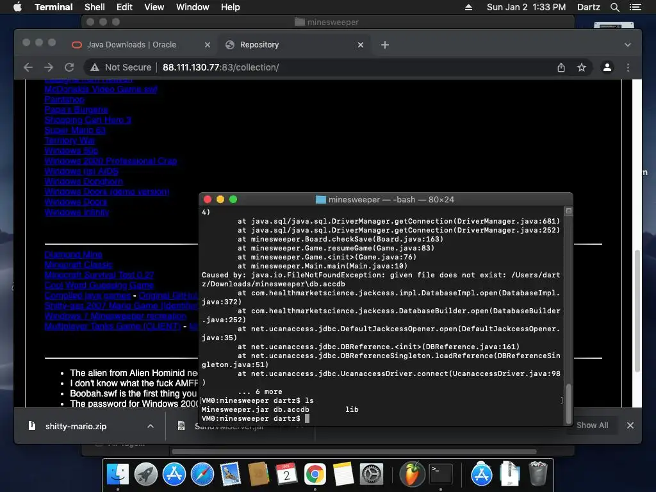Open System Preferences gear in dock

pyautogui.click(x=372, y=474)
